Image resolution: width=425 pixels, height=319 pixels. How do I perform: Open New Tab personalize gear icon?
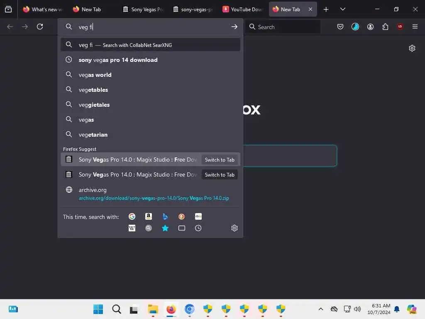pyautogui.click(x=412, y=48)
